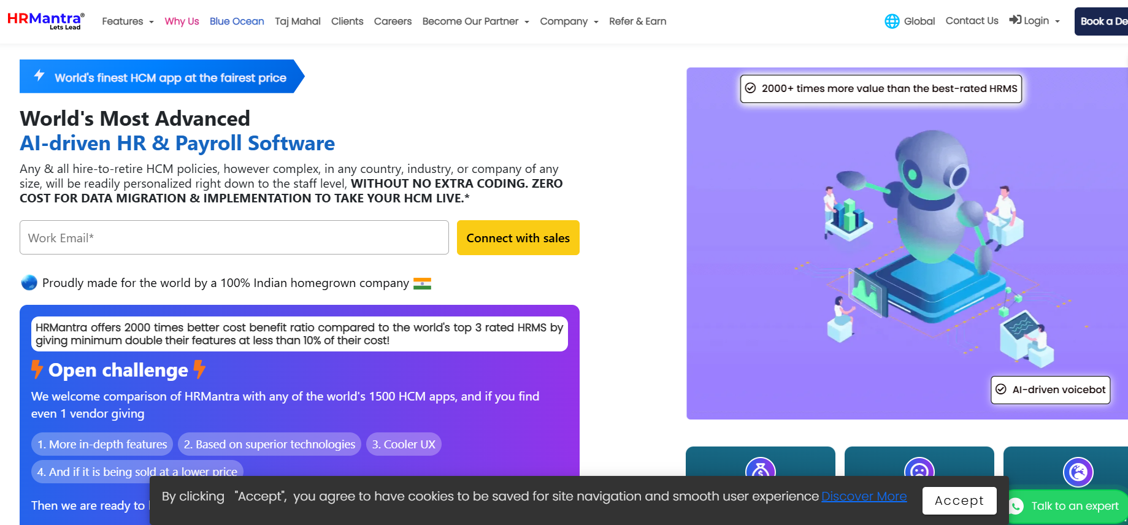Open the Blue Ocean page

pos(237,21)
